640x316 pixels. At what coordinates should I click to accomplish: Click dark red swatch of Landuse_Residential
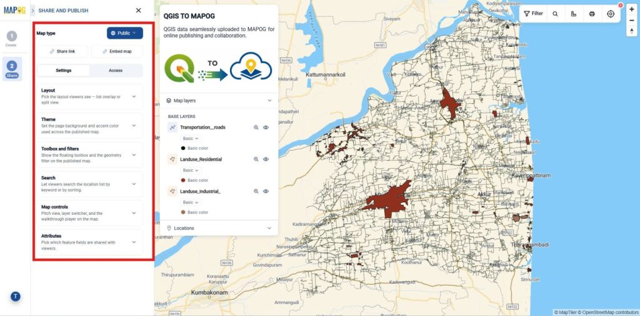click(x=183, y=180)
